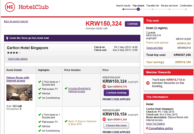Viewport: 194px width, 134px height.
Task: Open the Traveller info step
Action: coord(153,6)
